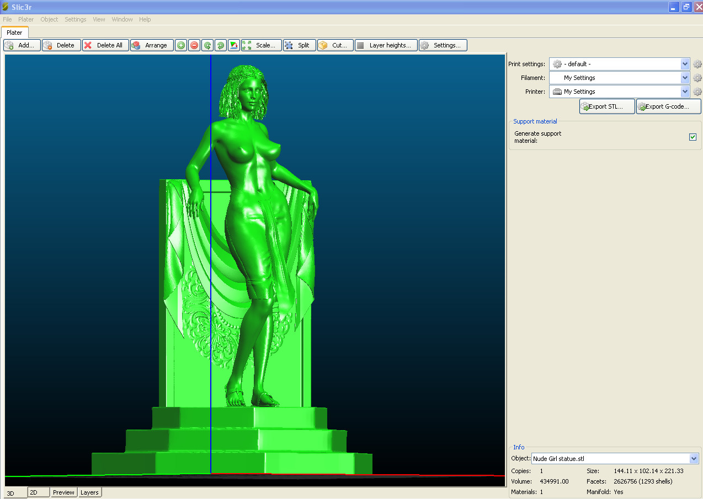Toggle the Generate support material checkbox
The width and height of the screenshot is (703, 499).
click(693, 137)
